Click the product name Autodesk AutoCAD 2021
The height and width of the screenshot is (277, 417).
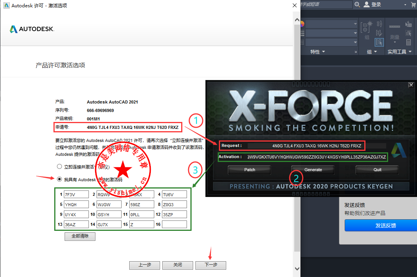[112, 102]
